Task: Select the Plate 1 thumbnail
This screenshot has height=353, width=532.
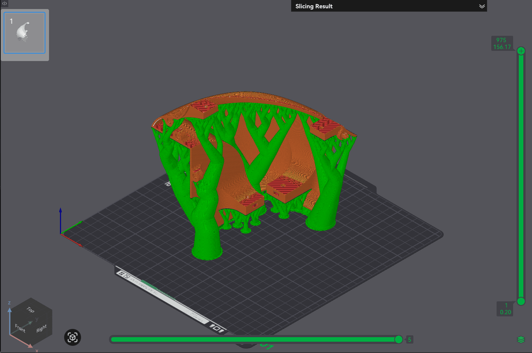Action: tap(25, 33)
